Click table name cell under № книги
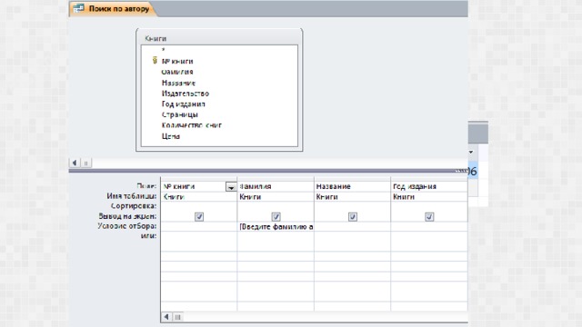 coord(199,197)
